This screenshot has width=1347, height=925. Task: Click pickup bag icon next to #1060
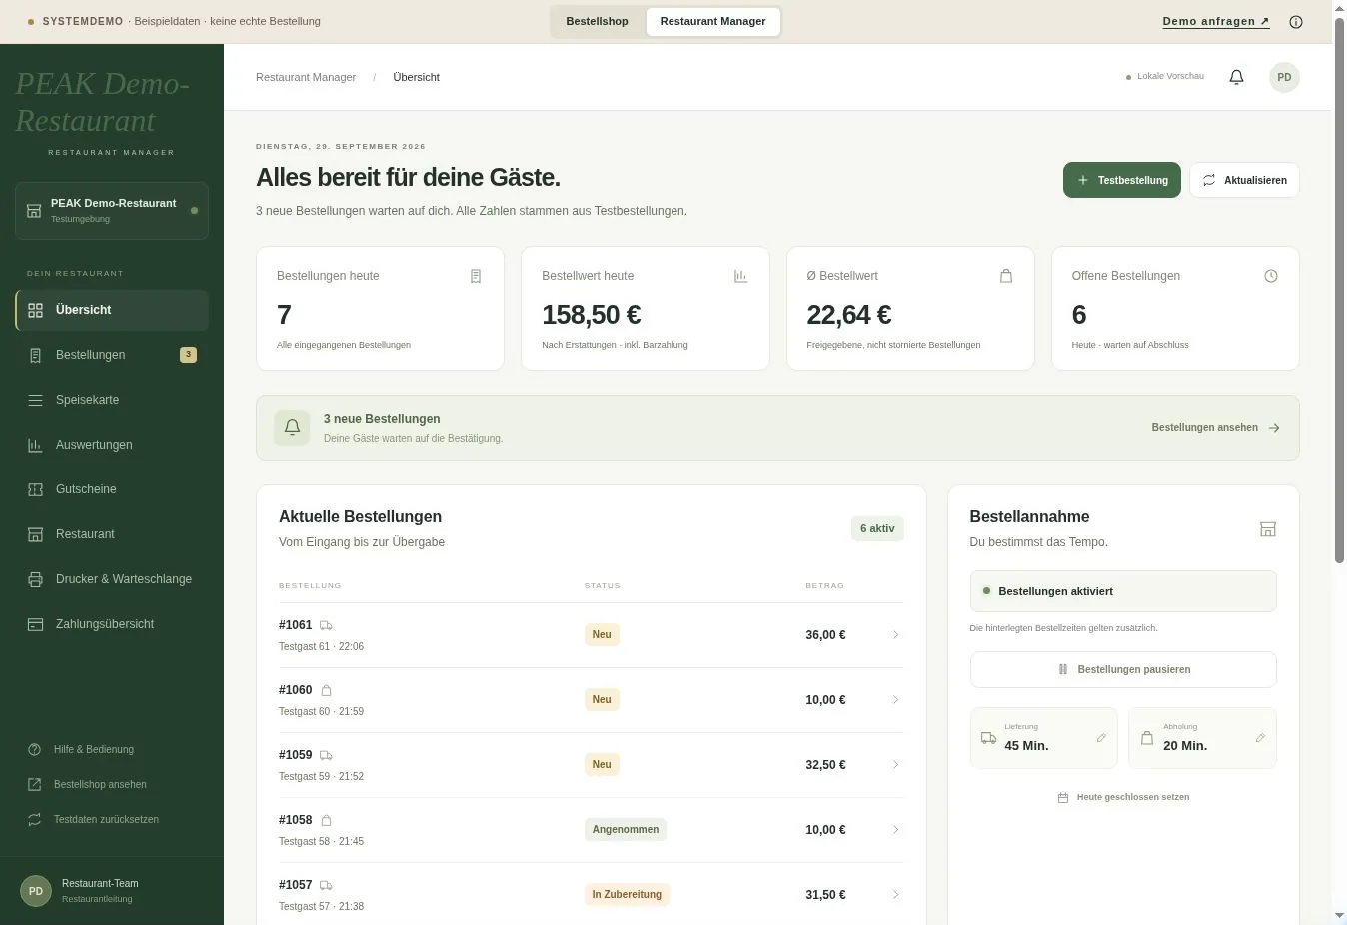[x=326, y=690]
